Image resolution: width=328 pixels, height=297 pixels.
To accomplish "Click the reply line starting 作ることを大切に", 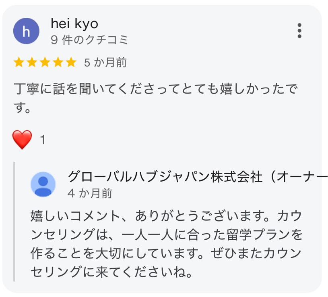I will [165, 254].
